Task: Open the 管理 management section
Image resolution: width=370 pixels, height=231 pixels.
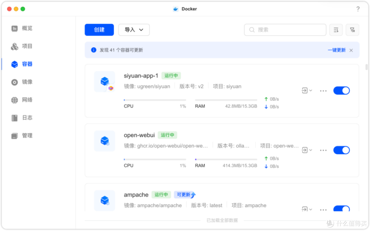Action: [x=22, y=136]
